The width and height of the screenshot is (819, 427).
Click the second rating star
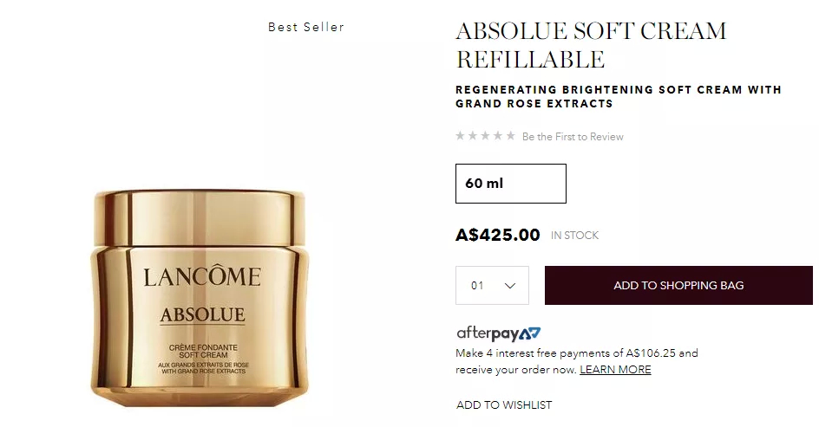pos(473,136)
